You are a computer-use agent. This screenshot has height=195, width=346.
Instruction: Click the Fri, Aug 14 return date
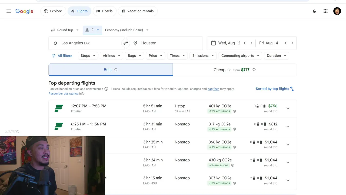click(269, 43)
